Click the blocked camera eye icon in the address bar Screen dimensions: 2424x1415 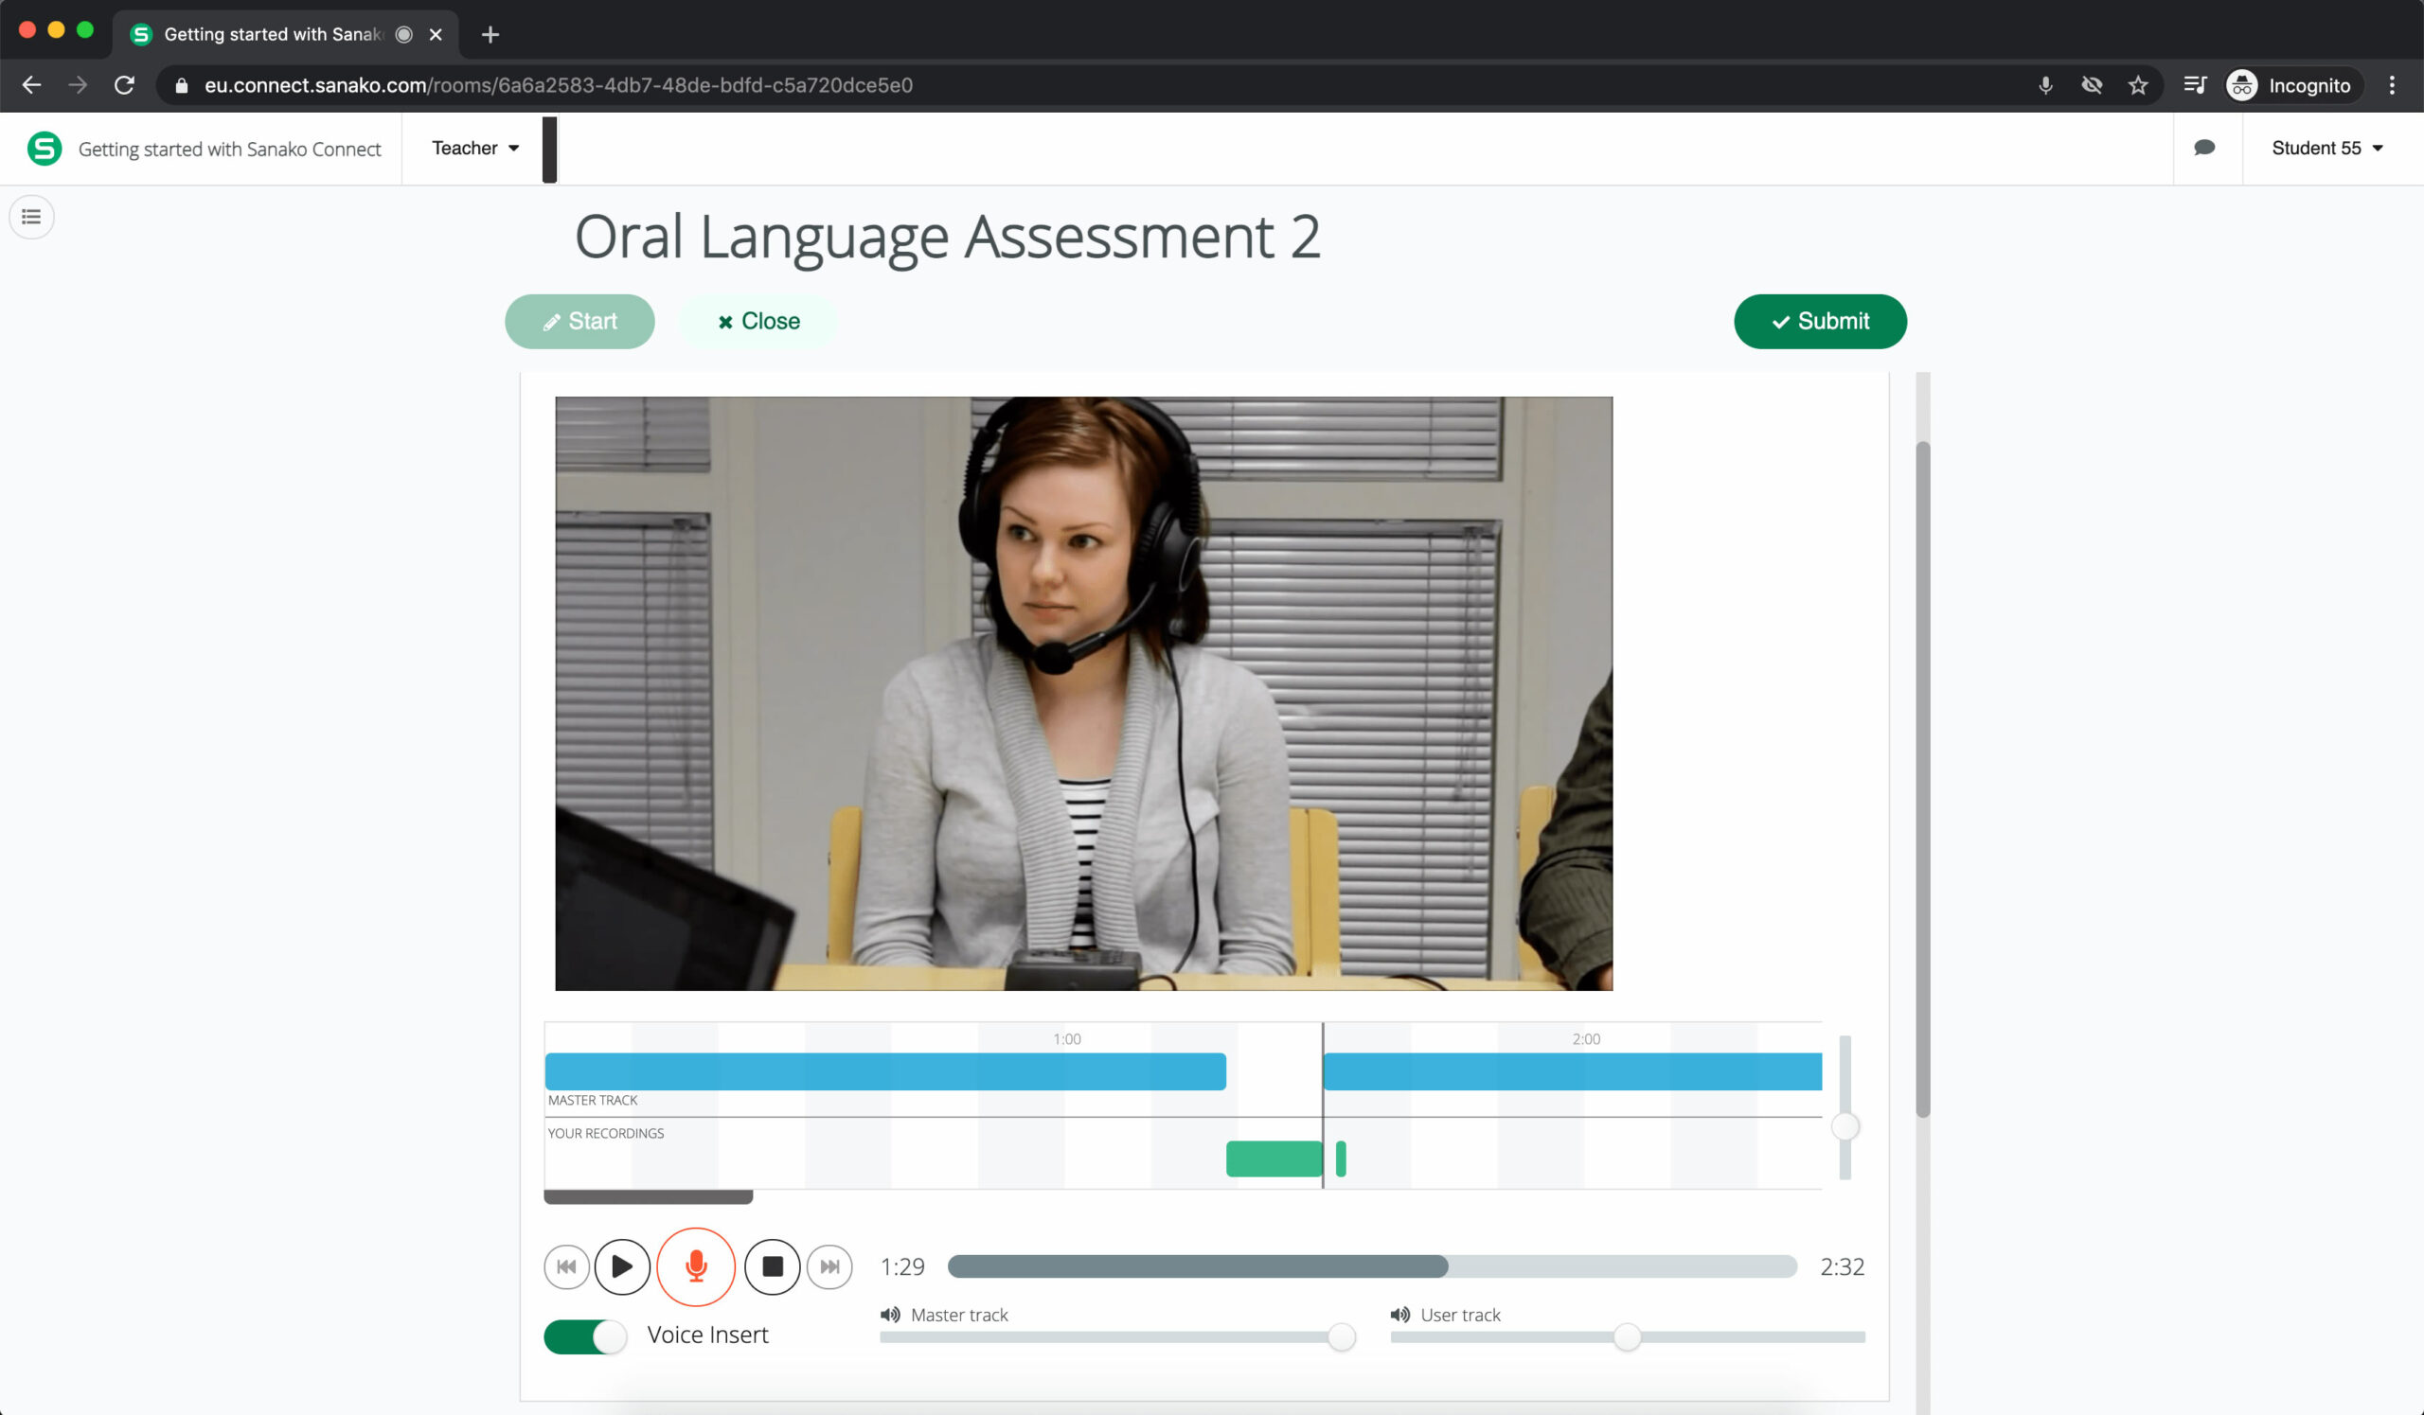click(x=2092, y=84)
